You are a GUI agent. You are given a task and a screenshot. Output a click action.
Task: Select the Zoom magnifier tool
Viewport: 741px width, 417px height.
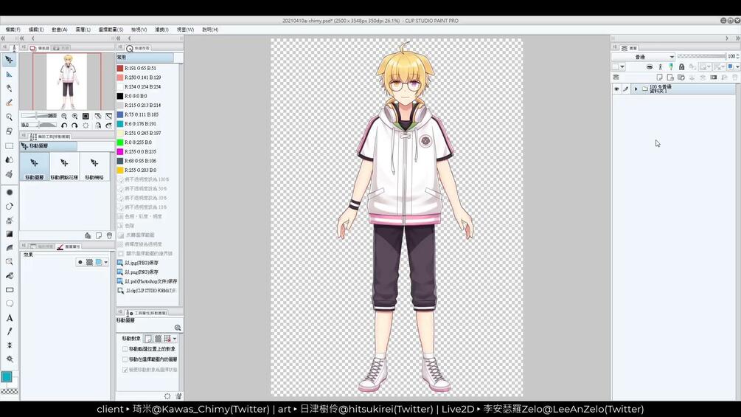[9, 117]
